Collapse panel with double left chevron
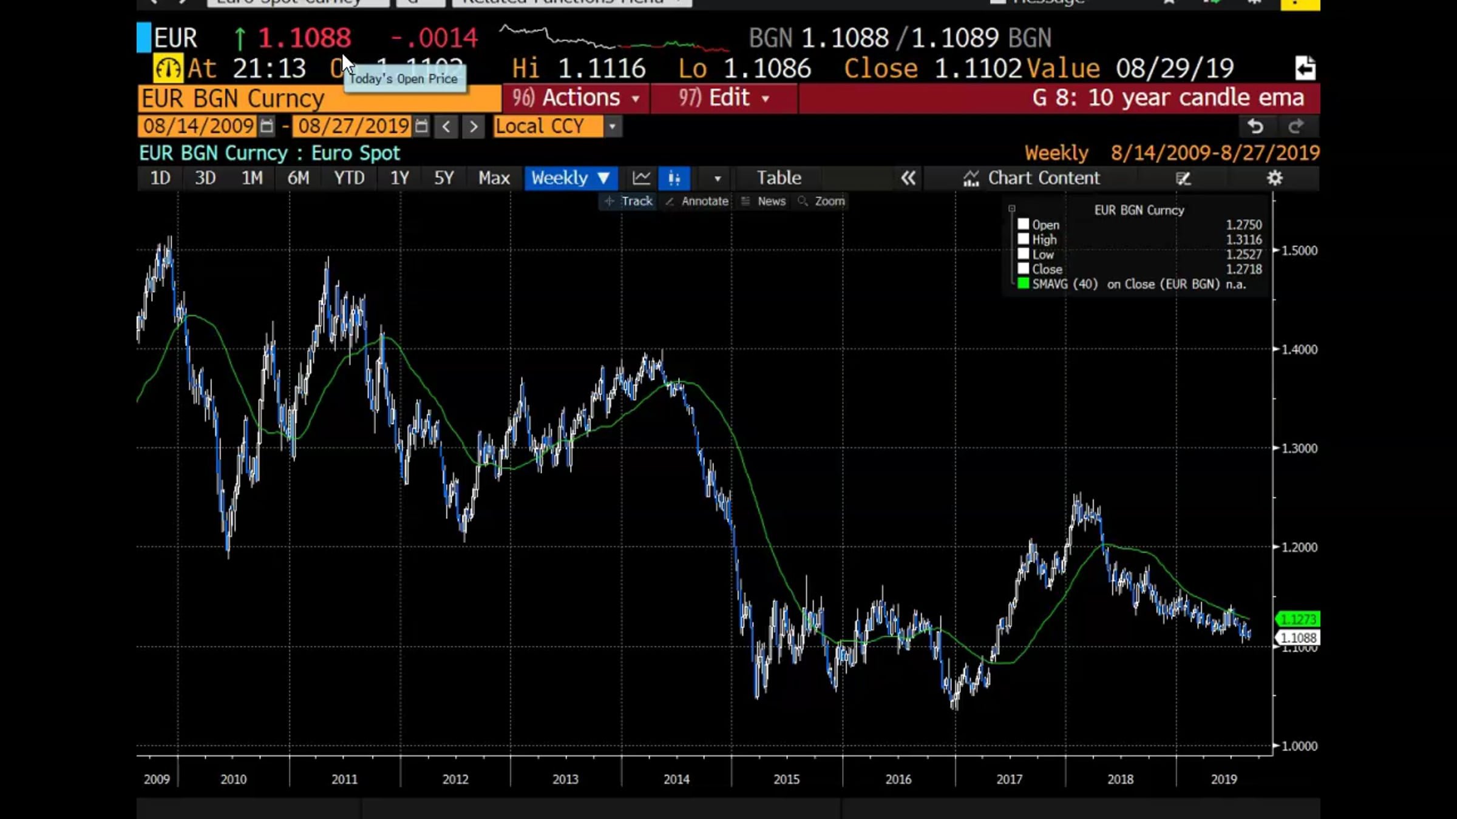This screenshot has height=819, width=1457. click(x=908, y=178)
